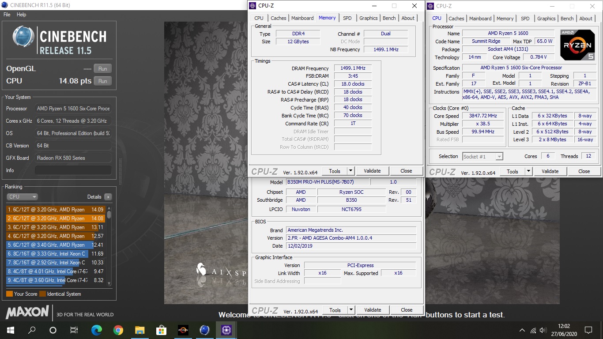Open SPD tab in right CPU-Z window
Screen dimensions: 603x339
(525, 19)
